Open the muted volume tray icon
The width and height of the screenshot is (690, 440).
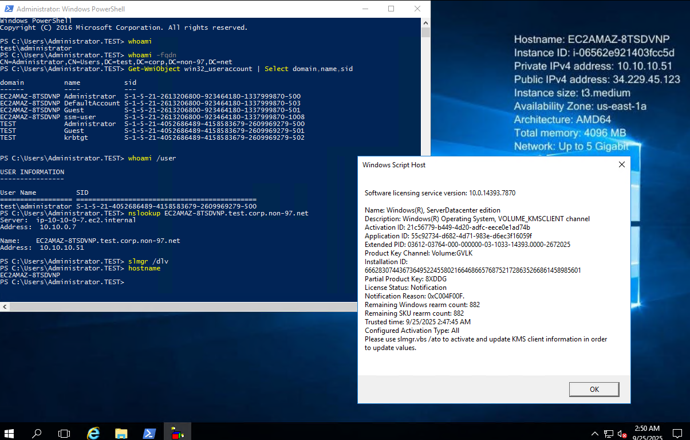622,434
